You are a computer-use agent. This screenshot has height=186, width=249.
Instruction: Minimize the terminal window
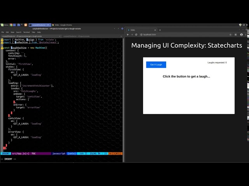point(114,29)
